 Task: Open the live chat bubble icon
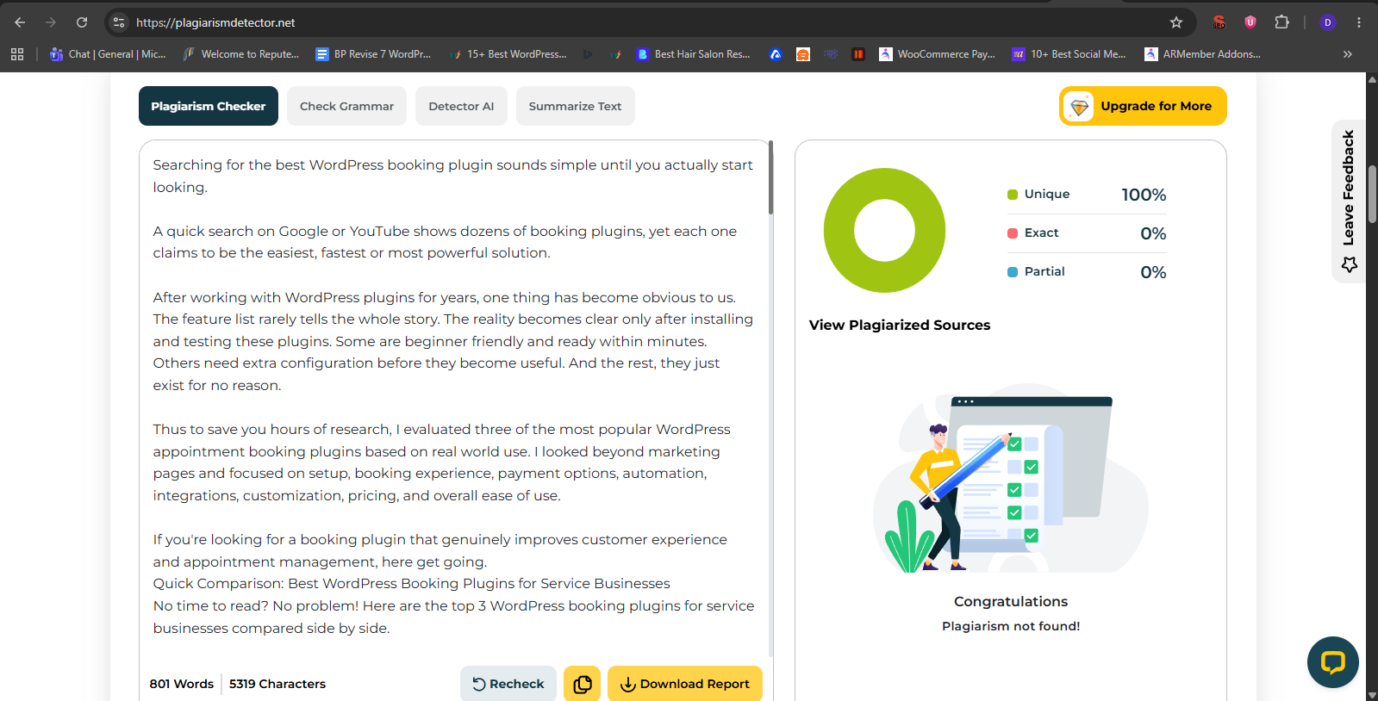coord(1333,662)
